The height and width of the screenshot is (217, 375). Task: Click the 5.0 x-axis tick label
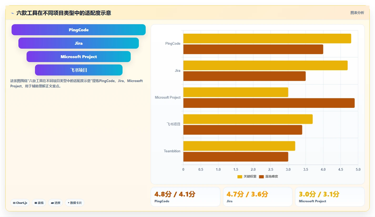358,169
